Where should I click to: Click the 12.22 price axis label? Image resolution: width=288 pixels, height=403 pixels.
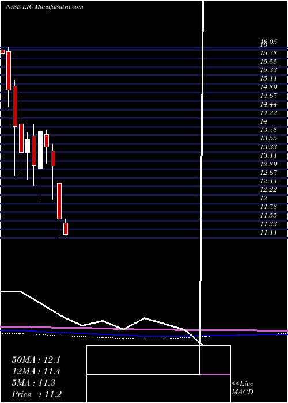pos(268,189)
